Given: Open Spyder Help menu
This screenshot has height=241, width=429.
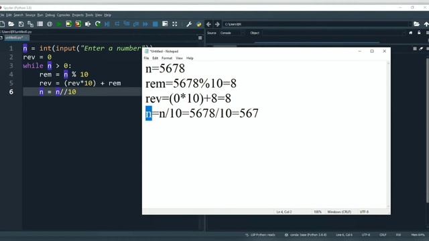Looking at the screenshot, I should coord(107,15).
